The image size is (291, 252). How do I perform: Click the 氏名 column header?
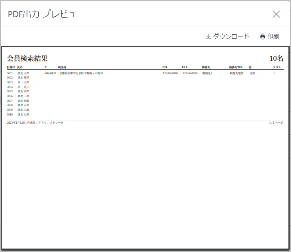[20, 67]
